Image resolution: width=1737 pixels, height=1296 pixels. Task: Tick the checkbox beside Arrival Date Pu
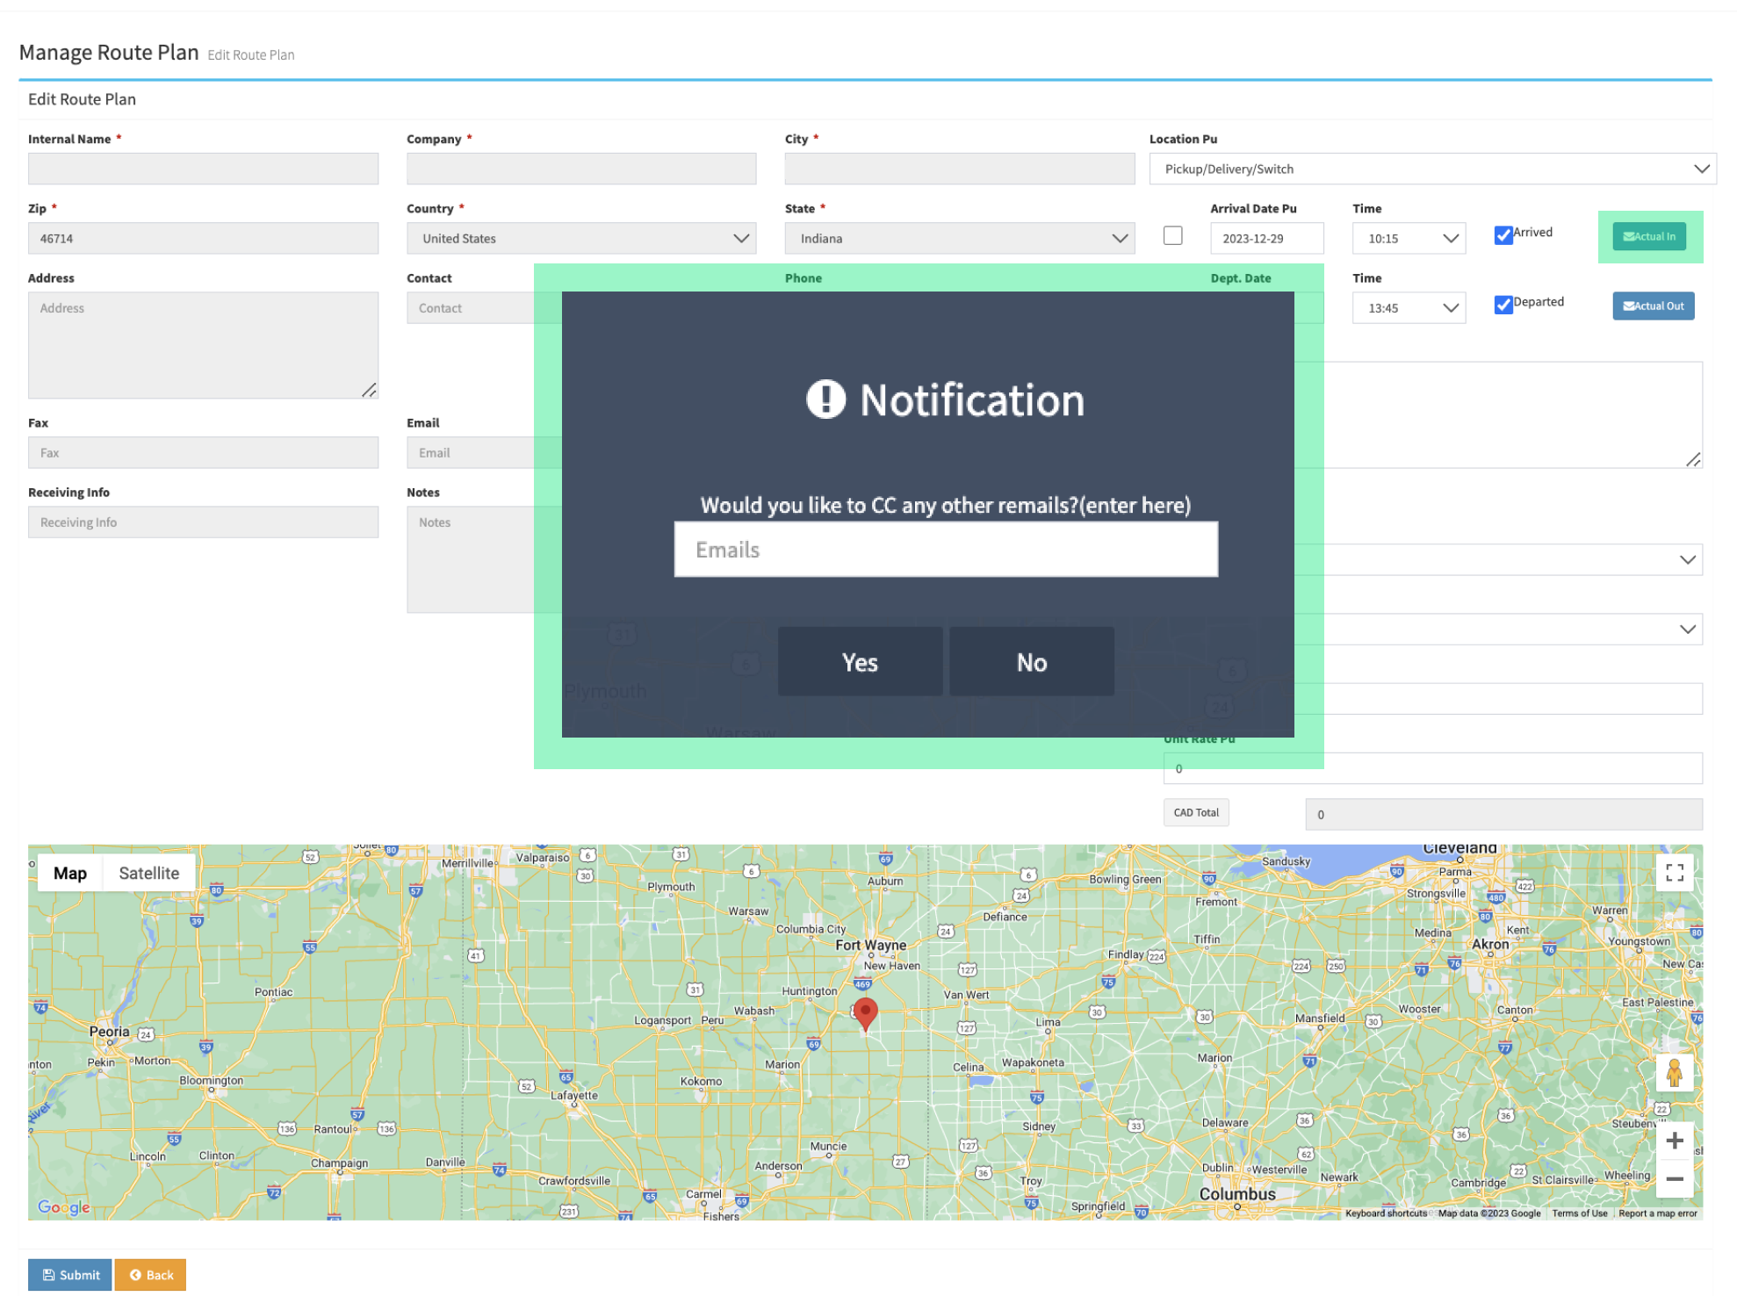coord(1172,235)
